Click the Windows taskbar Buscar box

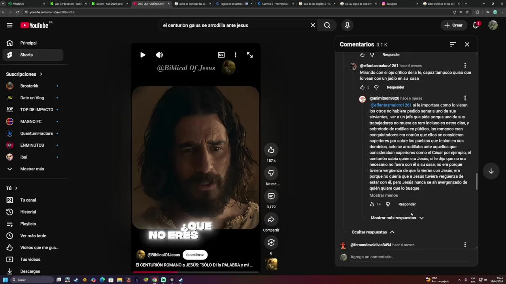click(x=32, y=280)
